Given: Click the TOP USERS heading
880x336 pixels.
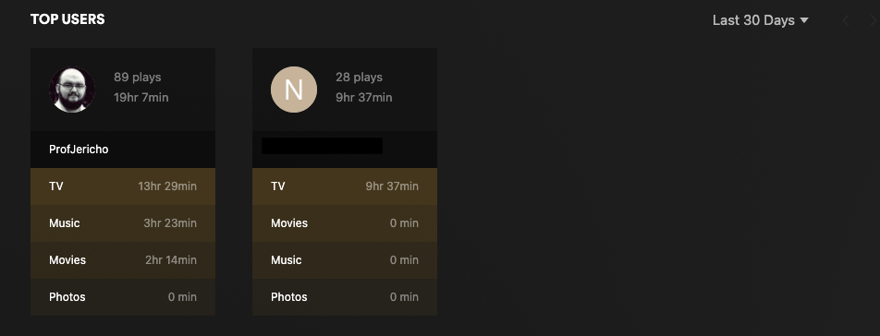Looking at the screenshot, I should tap(67, 19).
